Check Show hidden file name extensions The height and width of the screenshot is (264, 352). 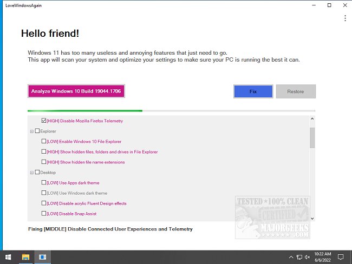[44, 162]
